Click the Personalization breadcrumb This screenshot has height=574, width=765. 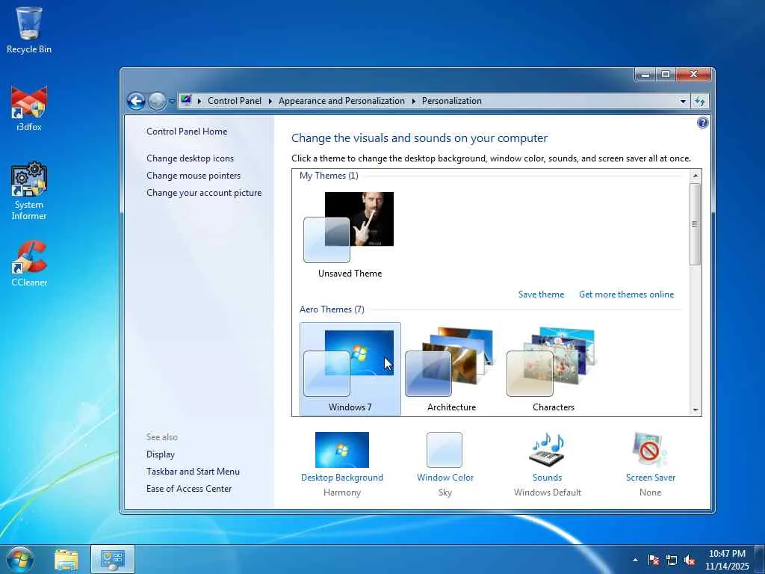point(452,101)
